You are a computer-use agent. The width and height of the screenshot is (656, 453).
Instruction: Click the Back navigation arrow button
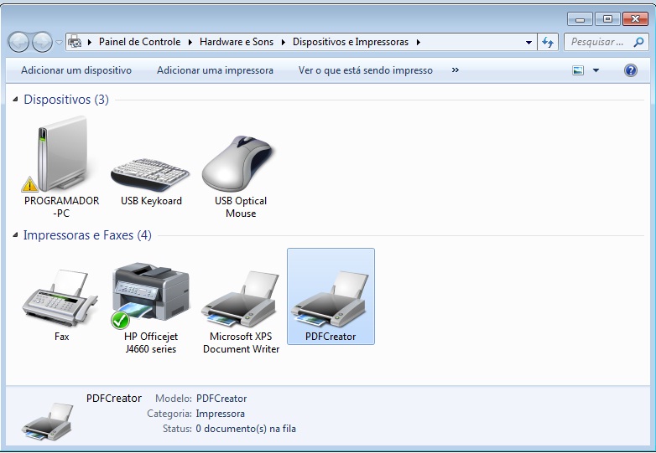click(x=18, y=42)
